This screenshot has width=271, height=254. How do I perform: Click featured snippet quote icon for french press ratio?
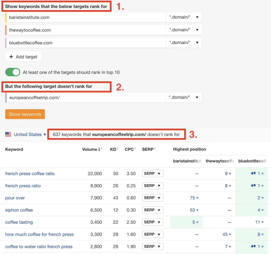tap(253, 185)
